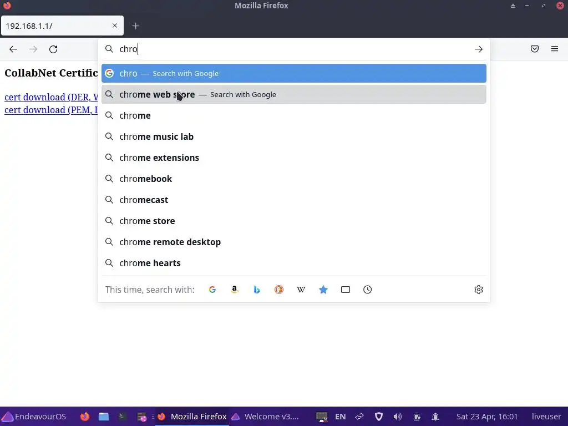The image size is (568, 426).
Task: Search bookmarks with the star icon
Action: (323, 290)
